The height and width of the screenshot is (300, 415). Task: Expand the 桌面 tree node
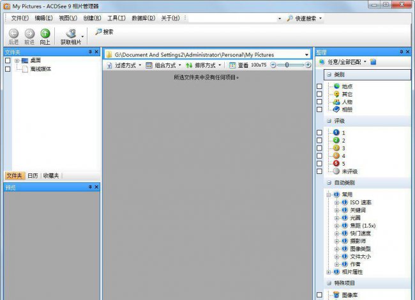[17, 61]
